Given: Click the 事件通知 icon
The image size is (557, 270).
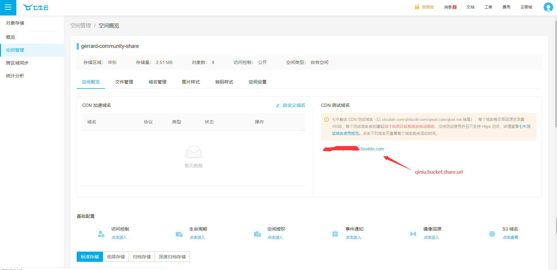Looking at the screenshot, I should pos(335,234).
